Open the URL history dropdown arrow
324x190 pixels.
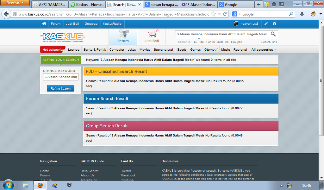220,14
